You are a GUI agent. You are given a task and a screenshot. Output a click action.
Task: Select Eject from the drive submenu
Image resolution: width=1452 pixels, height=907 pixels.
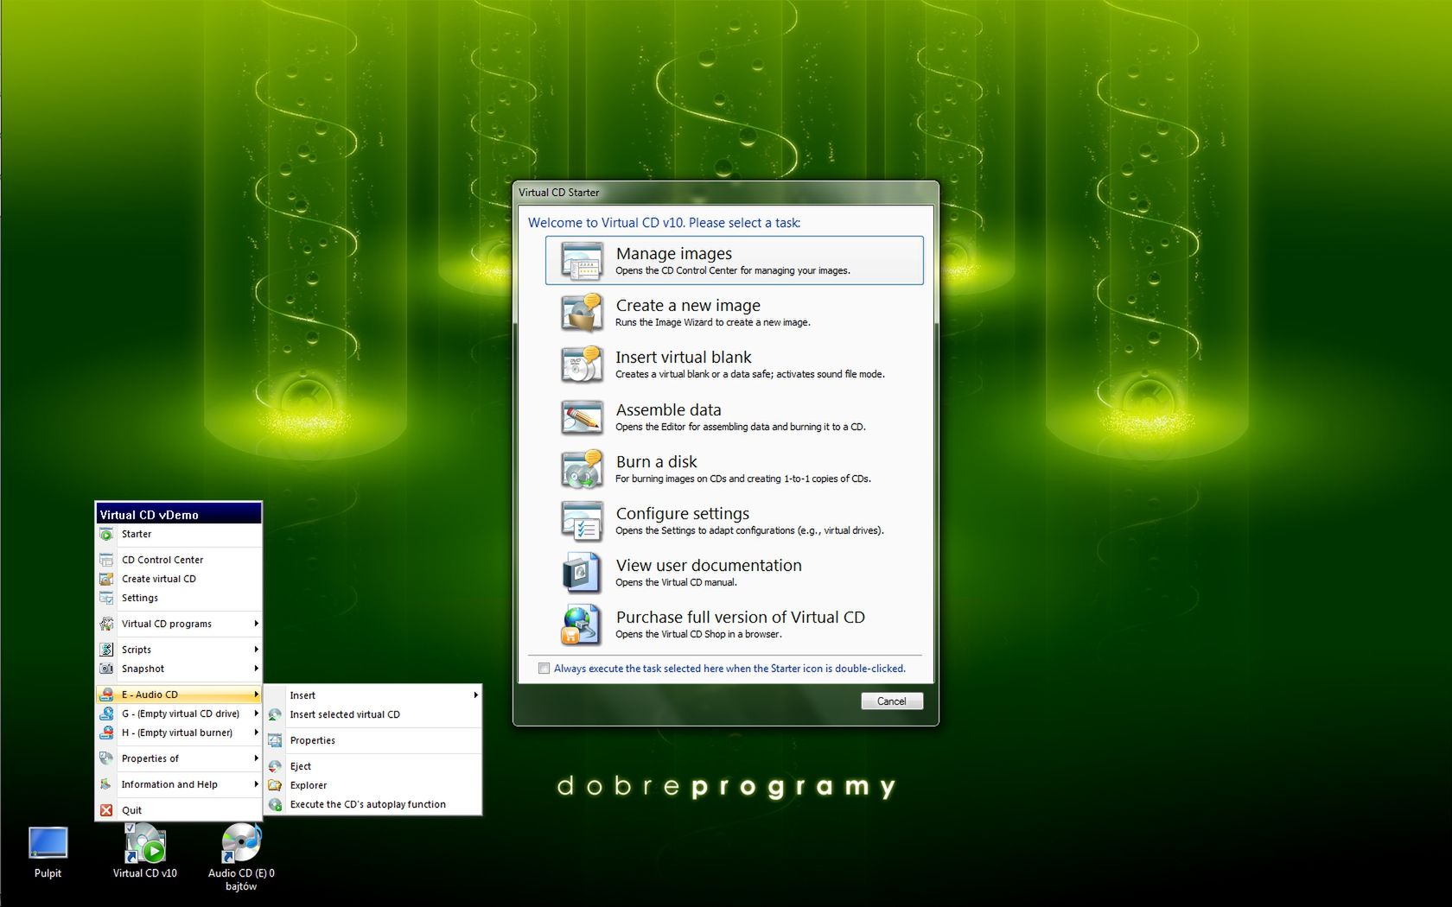pos(373,766)
